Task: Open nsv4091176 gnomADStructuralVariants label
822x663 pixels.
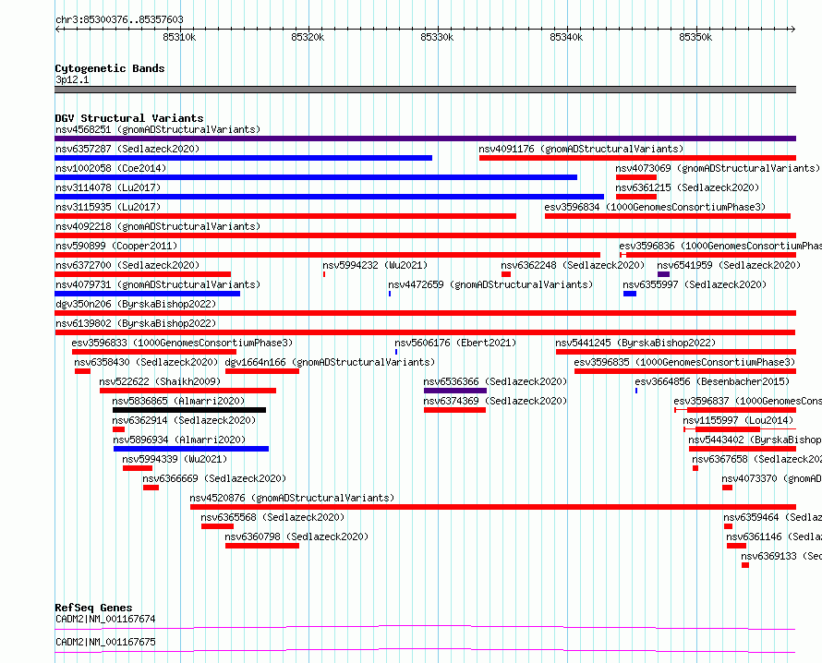Action: 581,149
